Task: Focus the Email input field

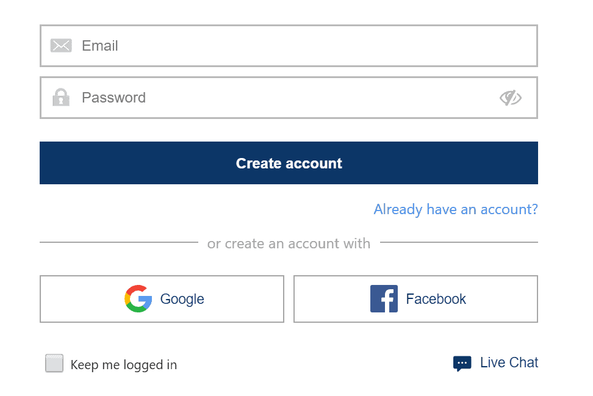Action: click(289, 46)
